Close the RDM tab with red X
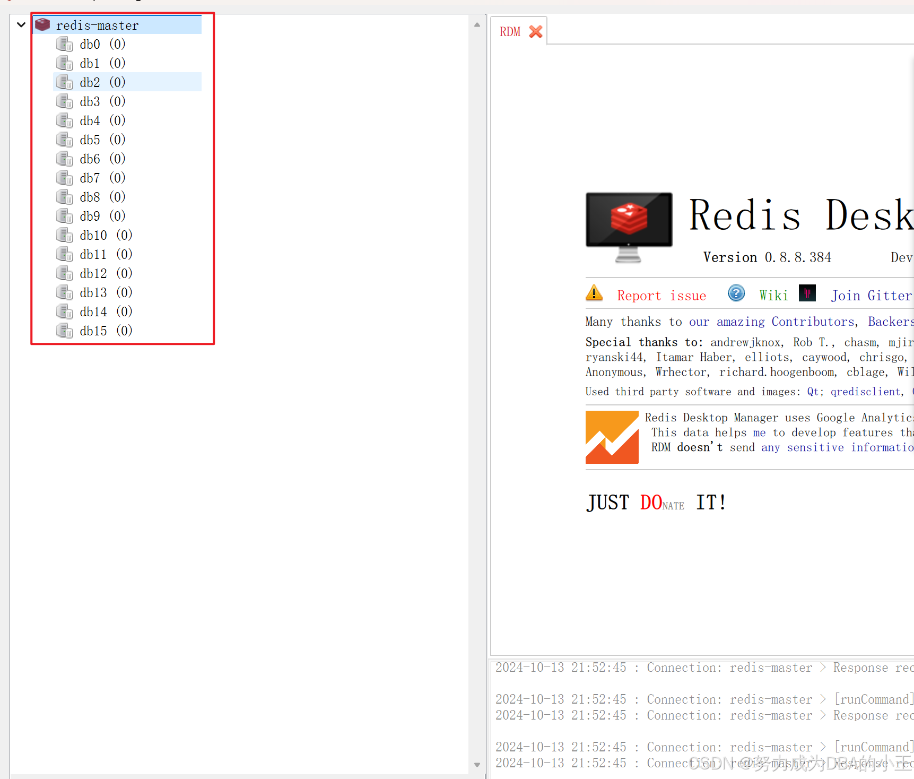 pyautogui.click(x=536, y=32)
